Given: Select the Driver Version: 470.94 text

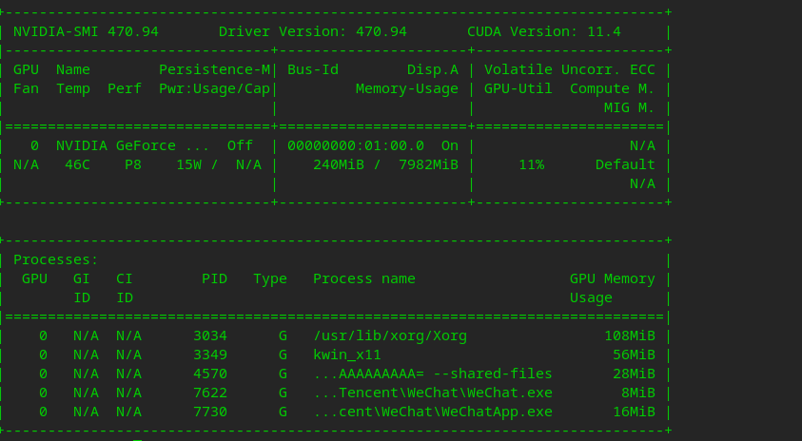Looking at the screenshot, I should click(312, 31).
